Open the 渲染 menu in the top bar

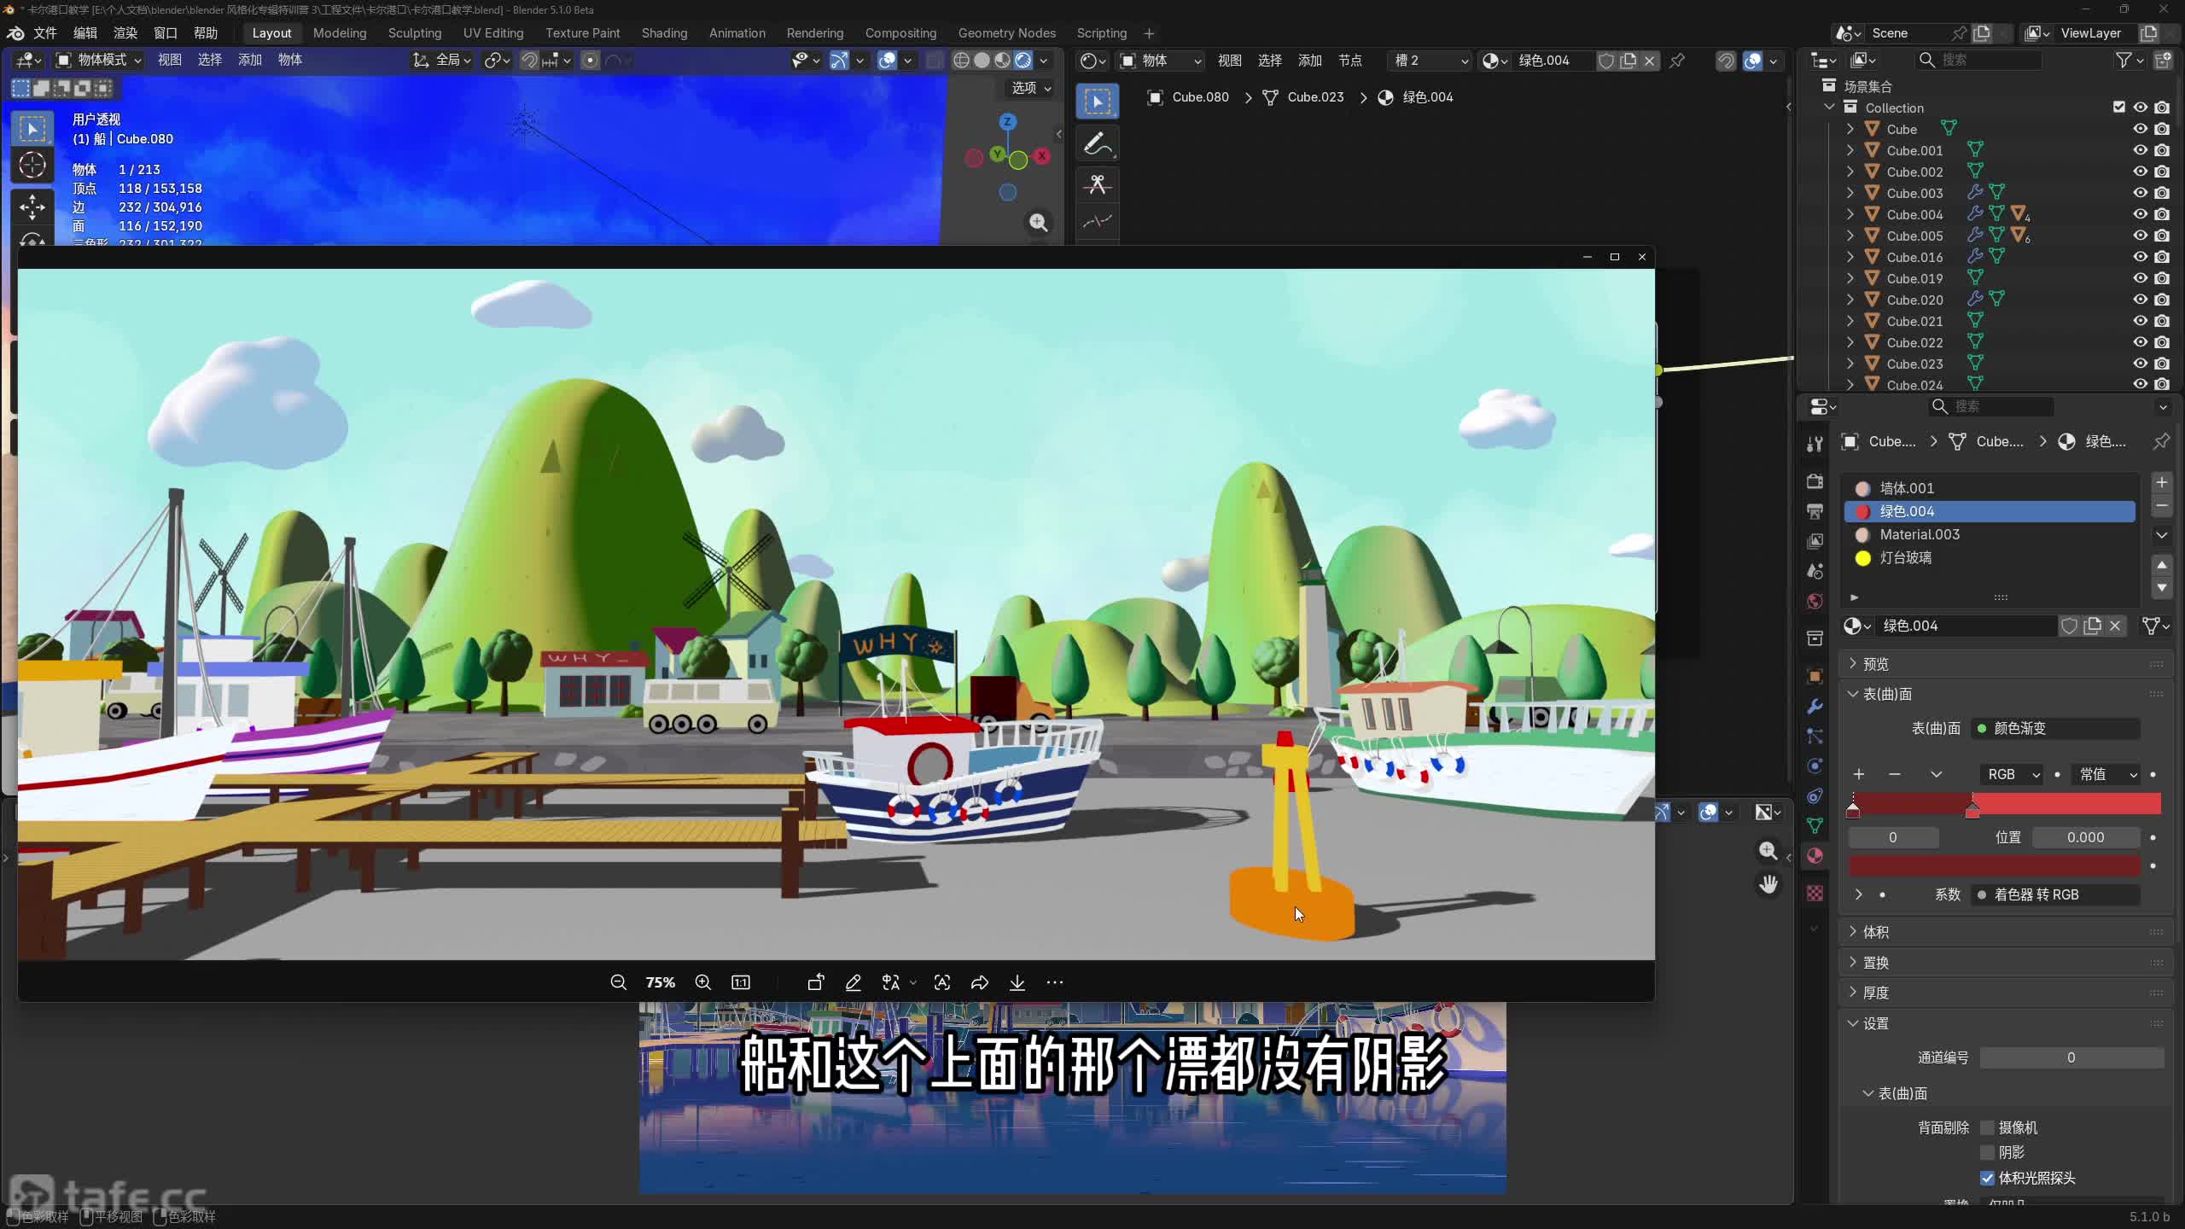point(125,32)
